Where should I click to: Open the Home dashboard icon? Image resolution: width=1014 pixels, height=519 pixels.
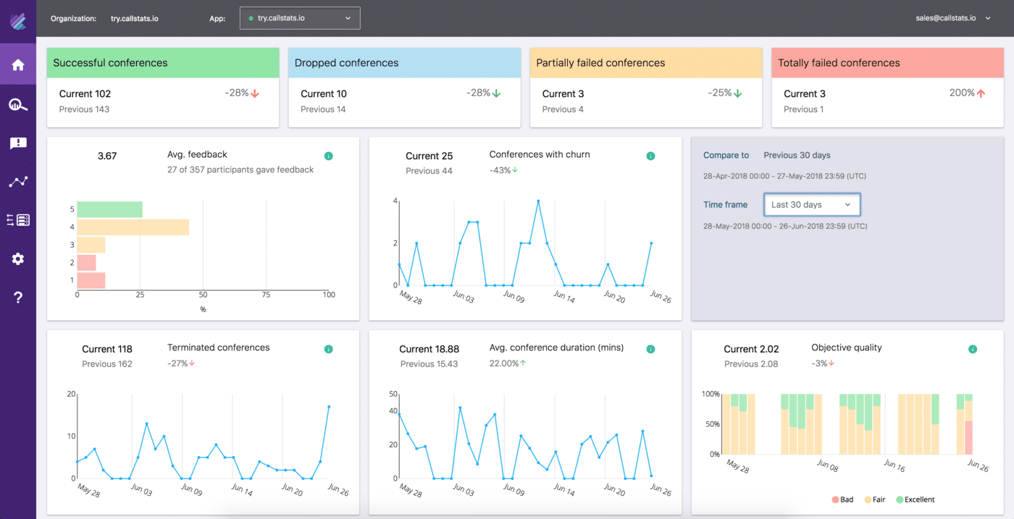tap(18, 65)
